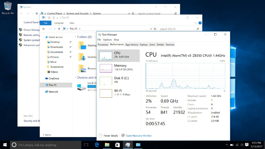Switch to the Users tab

pyautogui.click(x=152, y=45)
